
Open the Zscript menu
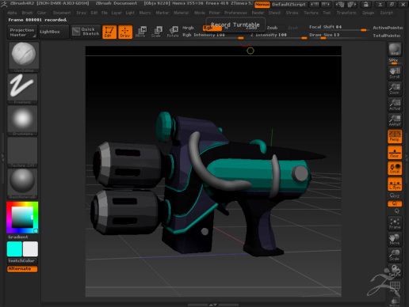[x=386, y=13]
